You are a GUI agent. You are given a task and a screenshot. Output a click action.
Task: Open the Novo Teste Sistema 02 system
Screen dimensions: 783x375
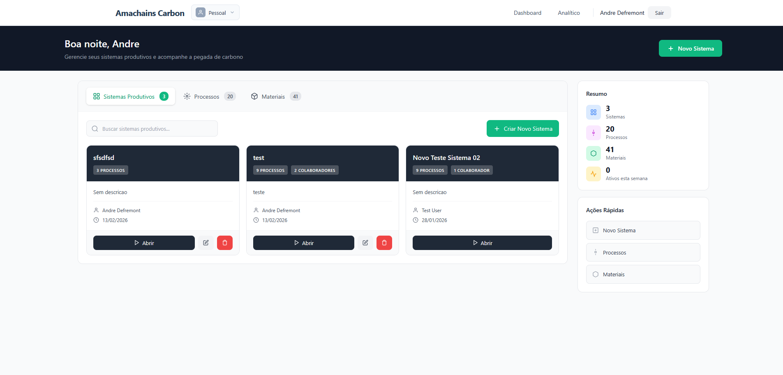(482, 243)
